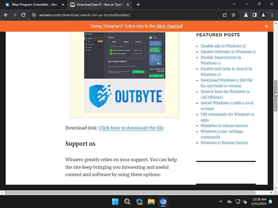Click the scroll down arrow
The width and height of the screenshot is (278, 208).
point(276,188)
